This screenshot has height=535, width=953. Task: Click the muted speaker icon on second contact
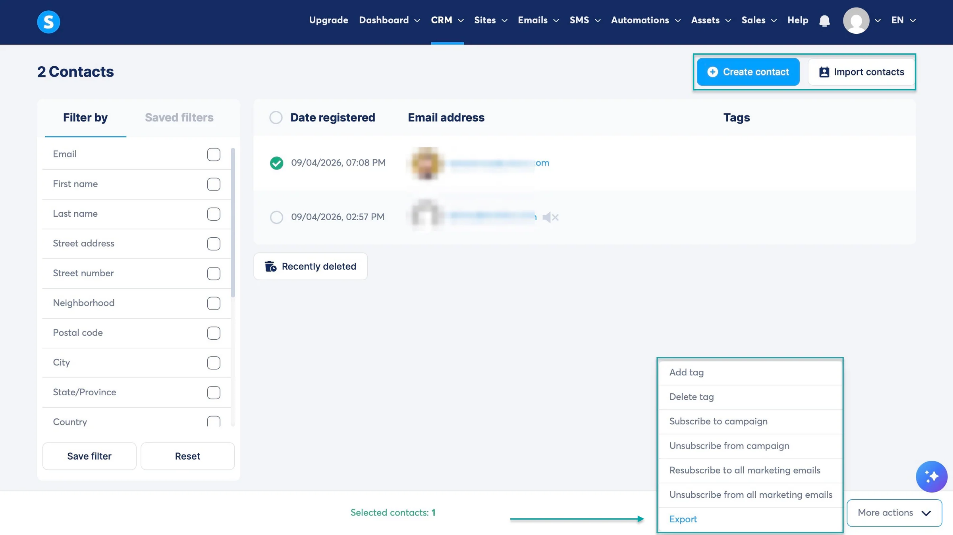pos(550,217)
